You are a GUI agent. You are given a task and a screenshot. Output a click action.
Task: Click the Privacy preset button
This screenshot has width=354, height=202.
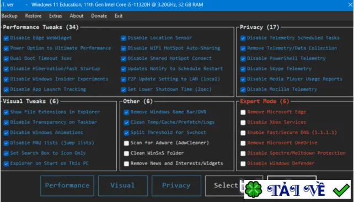tap(176, 185)
